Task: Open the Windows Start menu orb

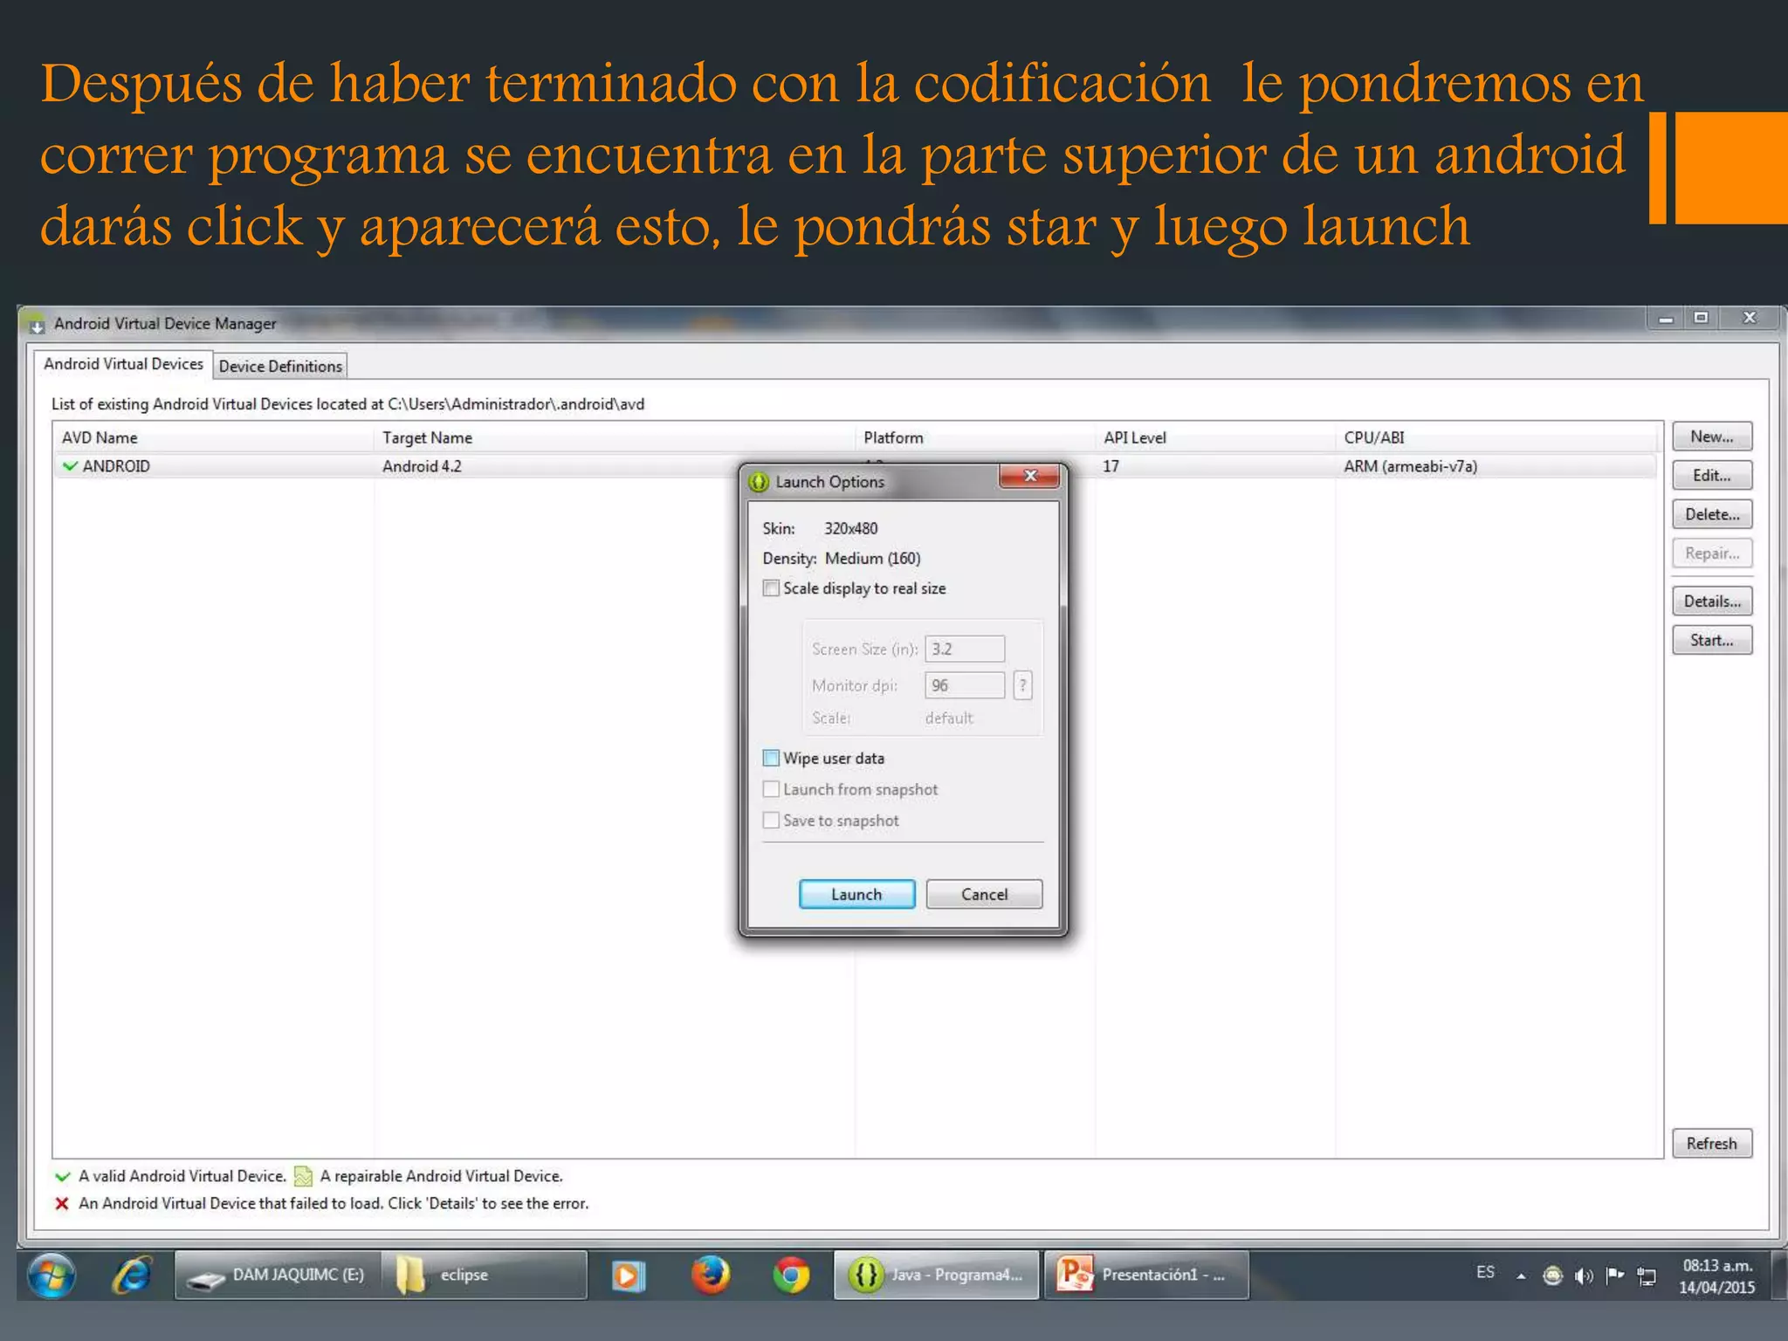Action: [x=52, y=1276]
